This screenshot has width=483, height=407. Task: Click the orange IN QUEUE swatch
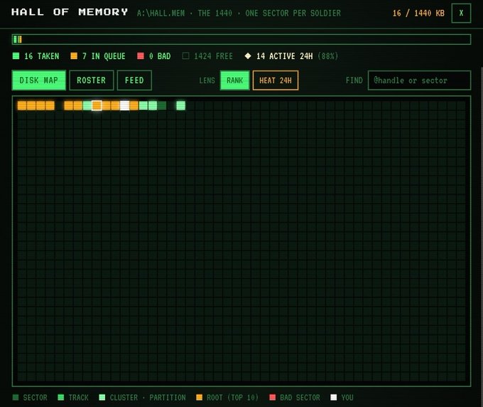[x=74, y=55]
